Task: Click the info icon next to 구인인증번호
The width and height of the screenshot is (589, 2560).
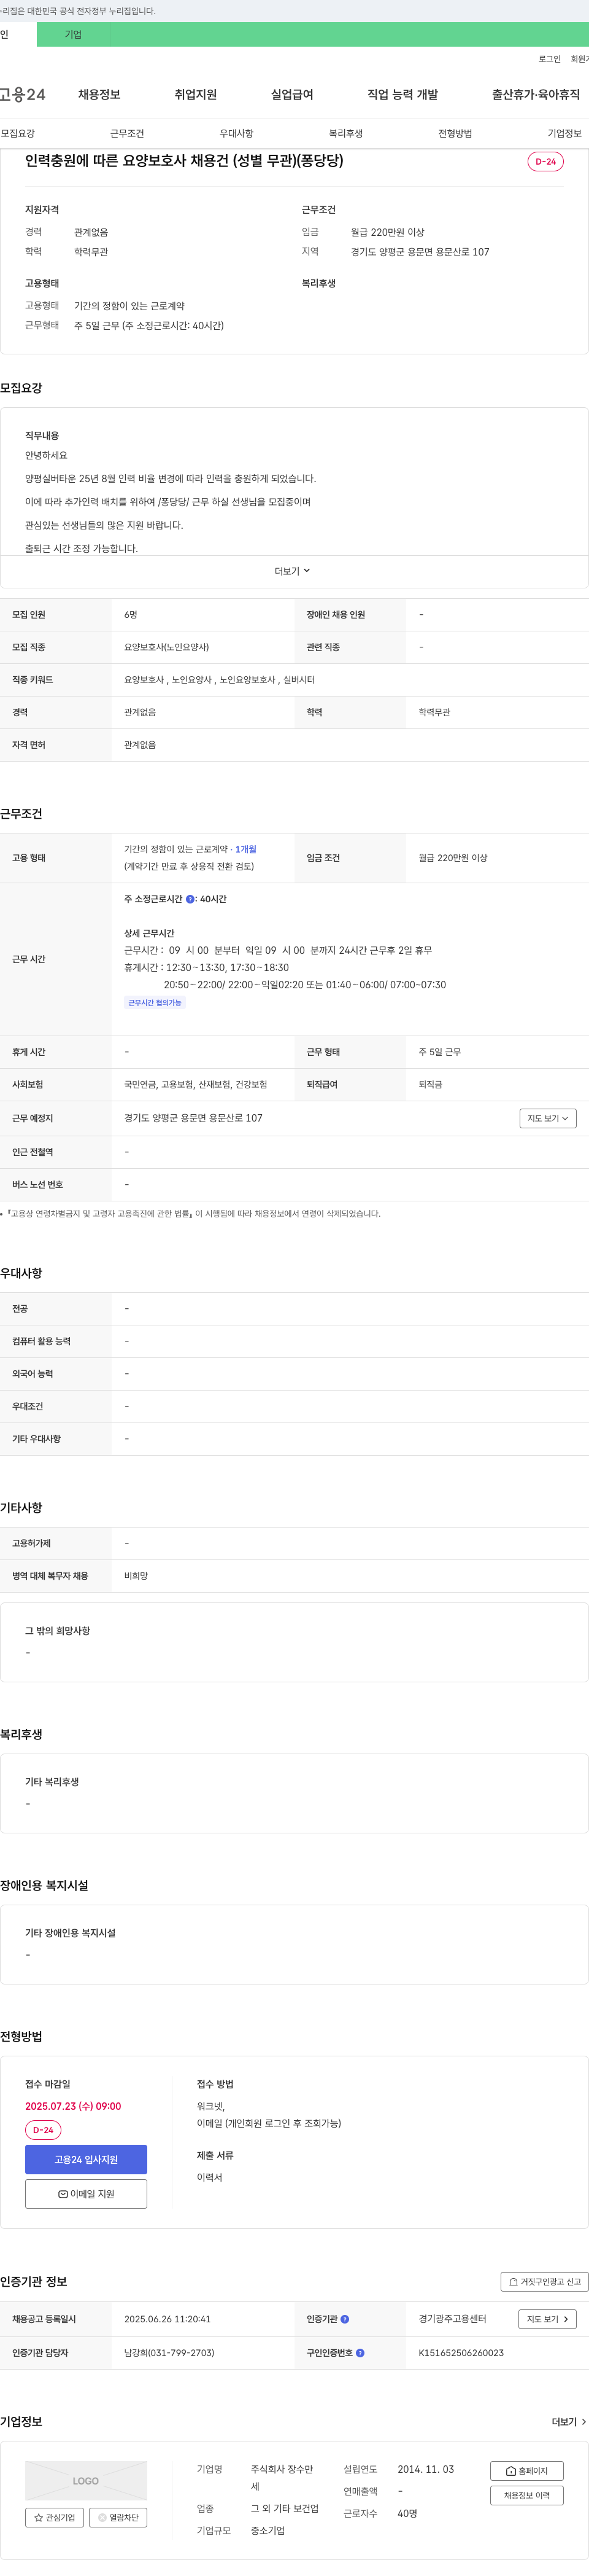Action: (360, 2352)
